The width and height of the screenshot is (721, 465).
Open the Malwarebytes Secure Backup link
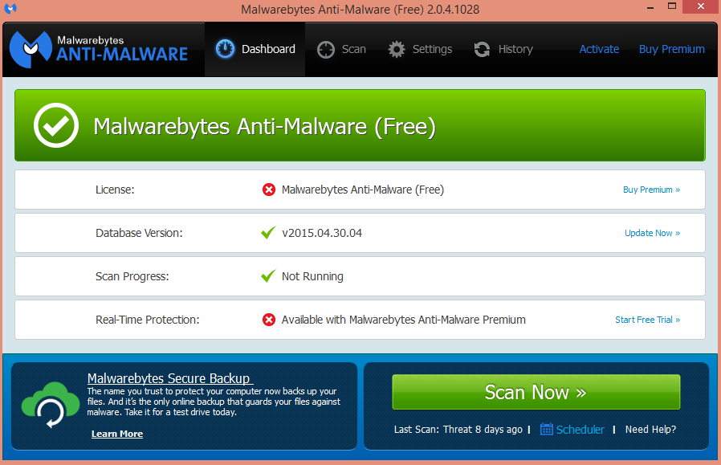tap(169, 378)
